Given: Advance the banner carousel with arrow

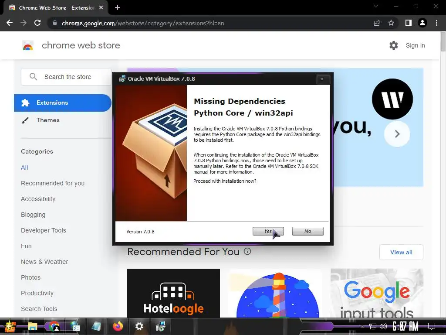Looking at the screenshot, I should (397, 134).
